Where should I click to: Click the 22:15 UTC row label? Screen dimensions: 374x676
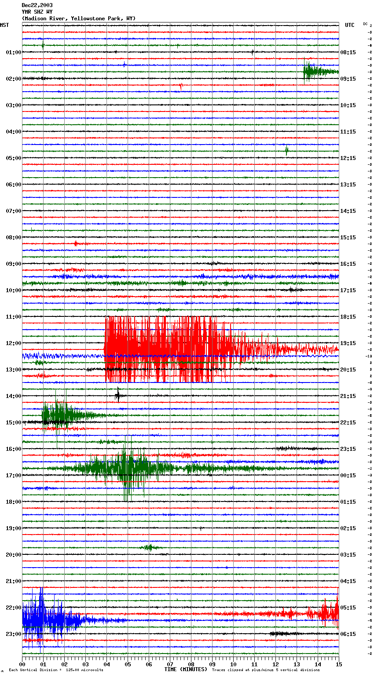pyautogui.click(x=348, y=423)
